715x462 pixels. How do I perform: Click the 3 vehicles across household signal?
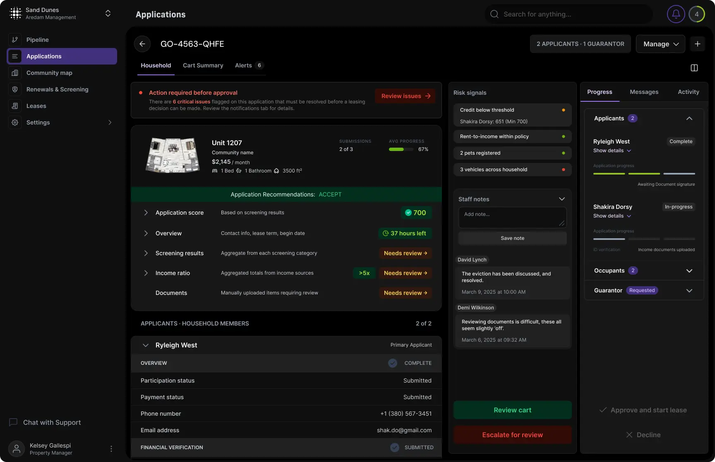pyautogui.click(x=513, y=170)
